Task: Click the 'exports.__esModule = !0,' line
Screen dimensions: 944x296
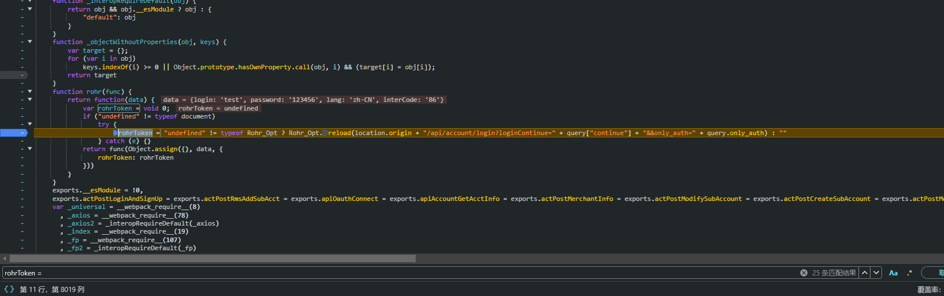Action: click(x=98, y=190)
